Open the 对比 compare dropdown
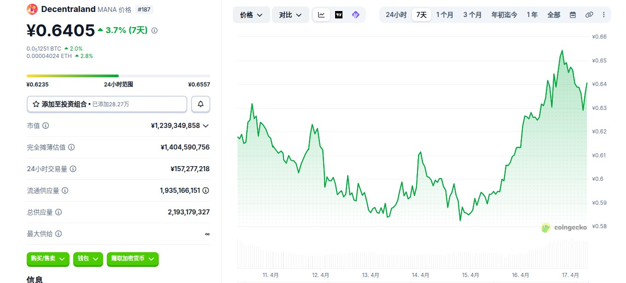 coord(290,15)
